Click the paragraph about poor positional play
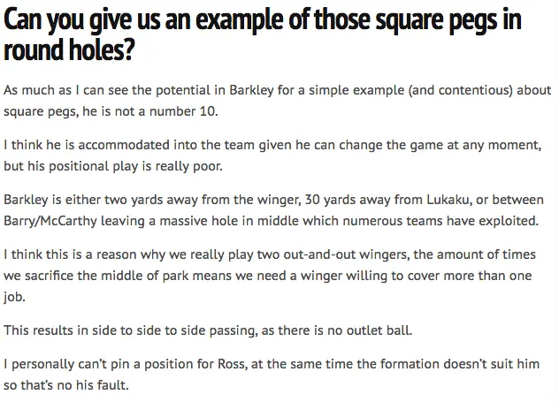Screen dimensions: 559x402 (279, 154)
